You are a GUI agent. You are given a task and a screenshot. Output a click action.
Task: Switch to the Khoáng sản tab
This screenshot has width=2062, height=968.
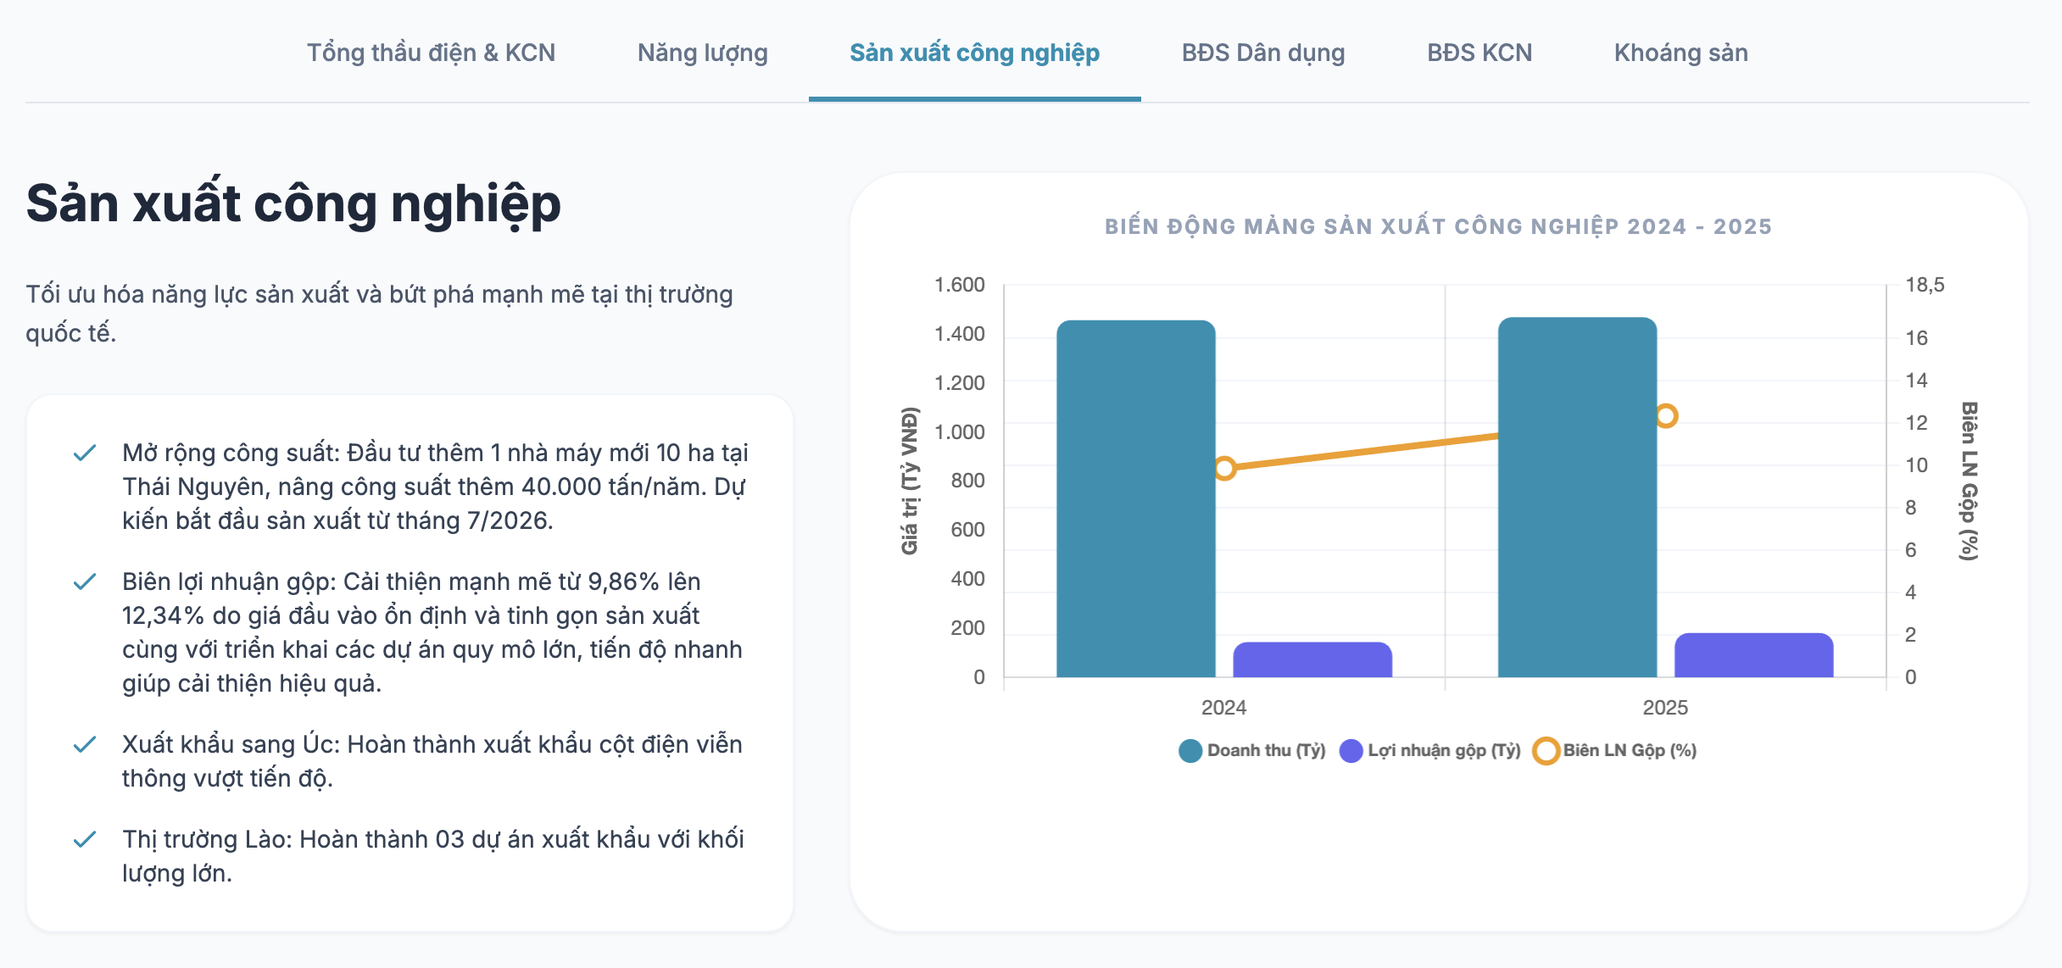click(x=1680, y=53)
